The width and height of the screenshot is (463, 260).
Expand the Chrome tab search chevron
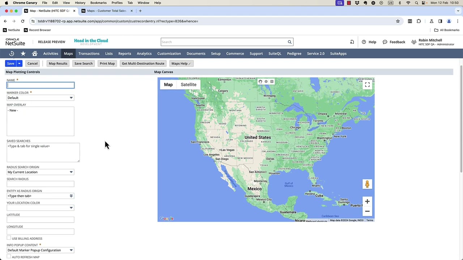(457, 11)
